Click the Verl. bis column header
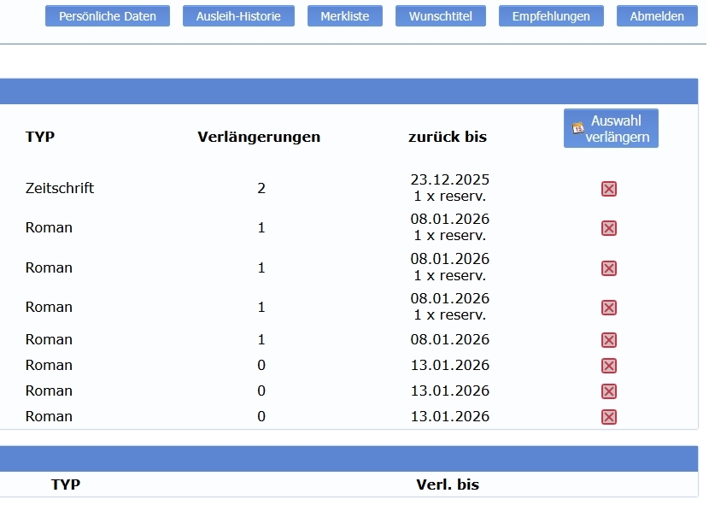Viewport: 709px width, 511px height. [x=448, y=485]
